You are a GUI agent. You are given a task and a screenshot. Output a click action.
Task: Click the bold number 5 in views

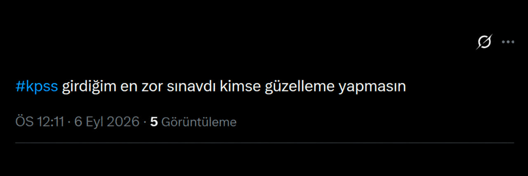coord(154,122)
